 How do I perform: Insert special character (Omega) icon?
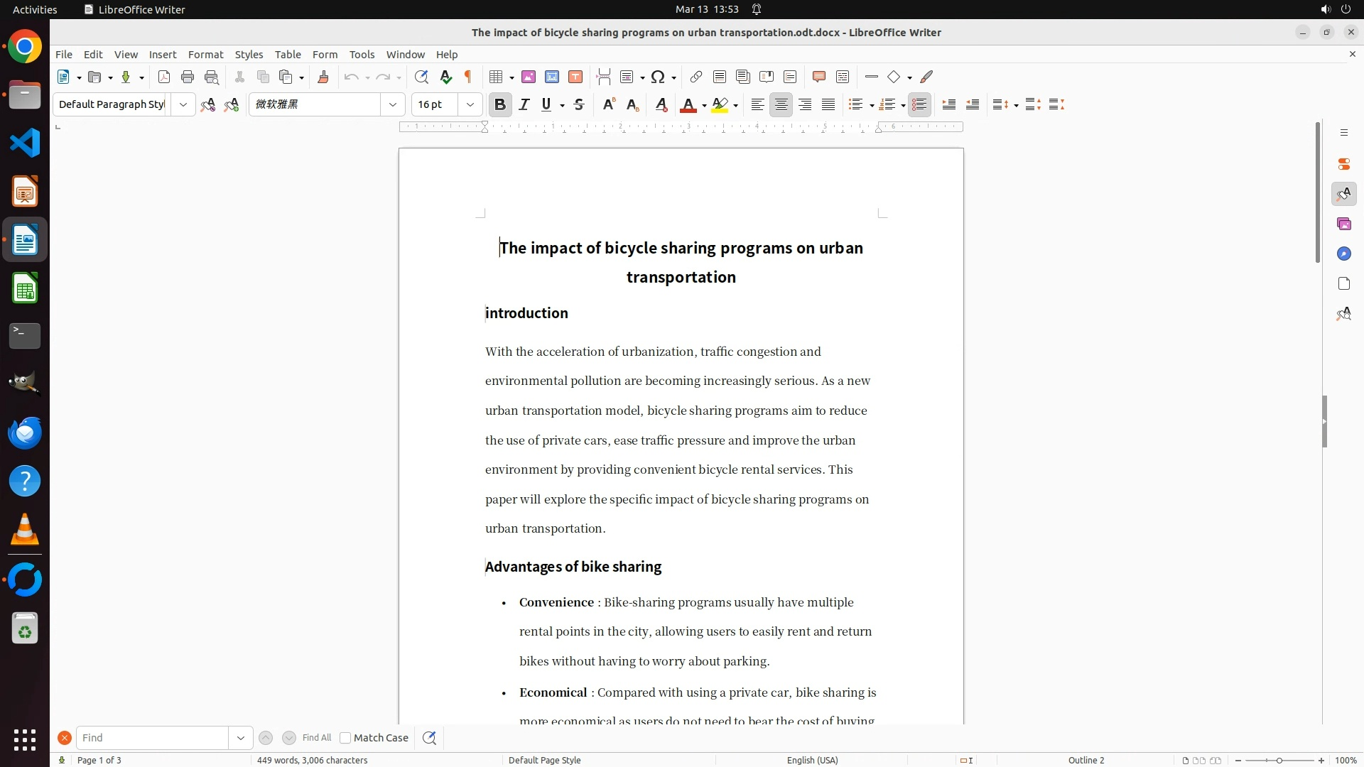click(x=658, y=77)
